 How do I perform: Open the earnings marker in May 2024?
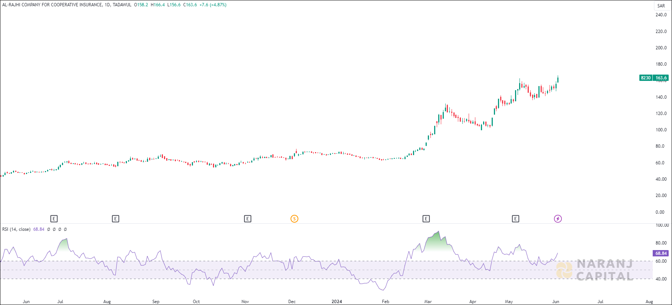515,219
